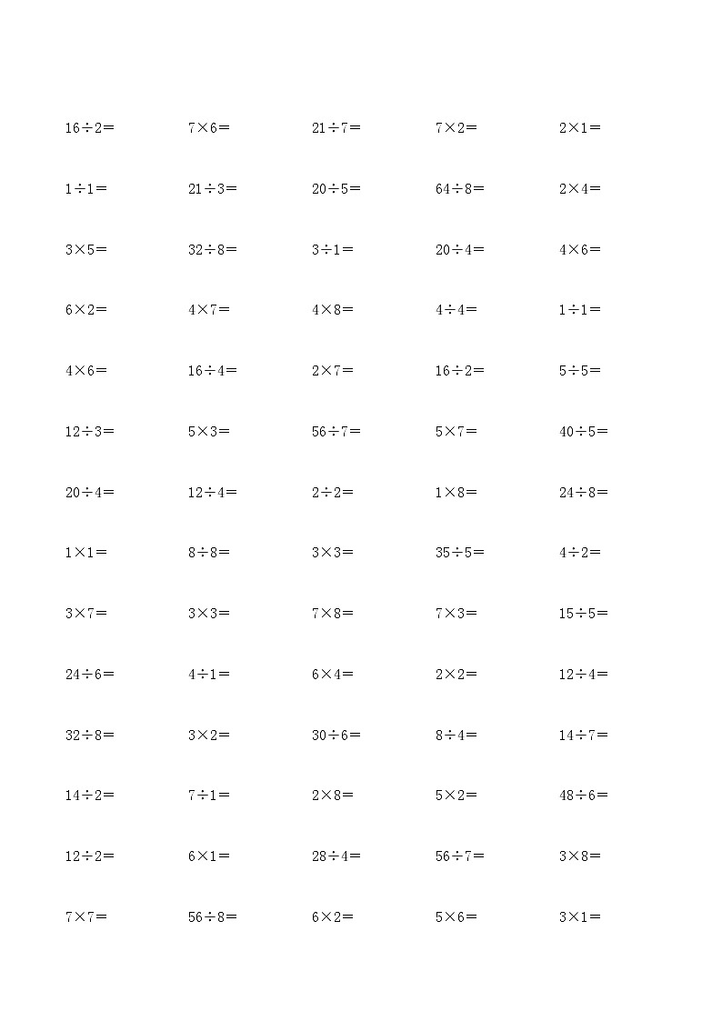The height and width of the screenshot is (1021, 722).
Task: Click on the 28÷4= problem
Action: pos(336,856)
